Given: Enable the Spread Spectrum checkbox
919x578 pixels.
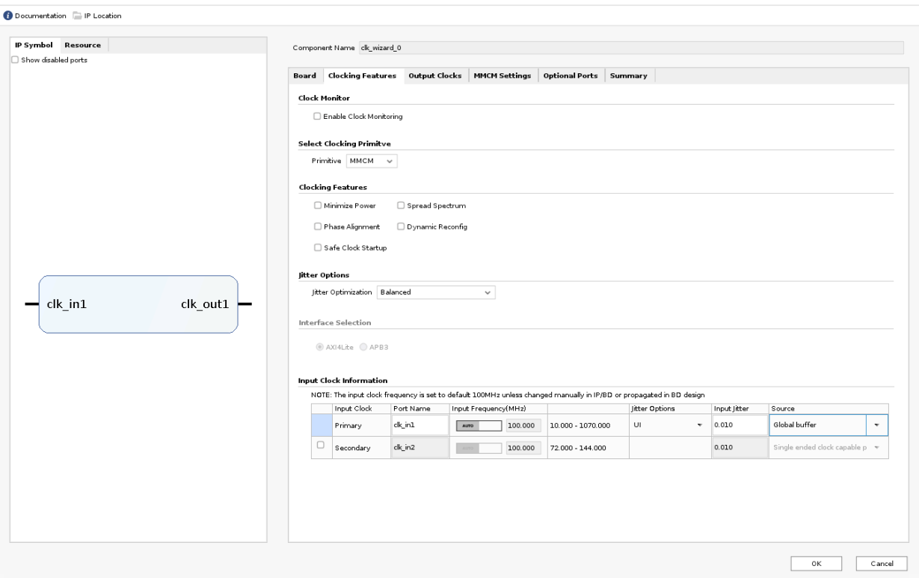Looking at the screenshot, I should click(x=401, y=206).
